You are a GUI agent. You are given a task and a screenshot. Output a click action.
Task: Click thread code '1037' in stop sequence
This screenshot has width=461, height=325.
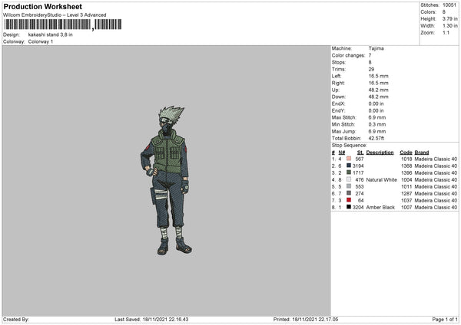(406, 200)
